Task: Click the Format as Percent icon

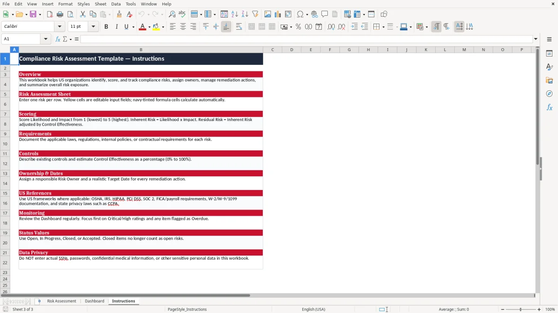Action: [298, 27]
